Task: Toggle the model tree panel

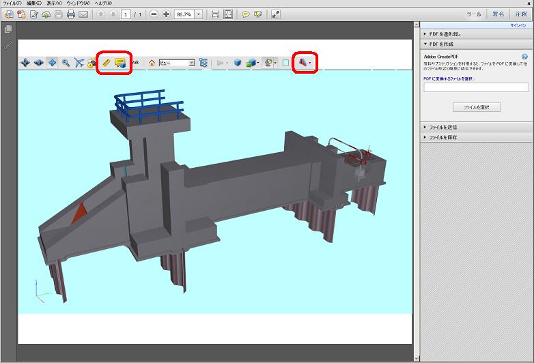Action: coord(203,63)
